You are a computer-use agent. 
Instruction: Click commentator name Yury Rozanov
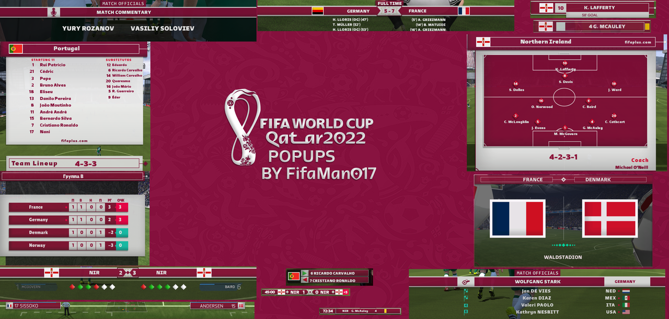pos(88,29)
